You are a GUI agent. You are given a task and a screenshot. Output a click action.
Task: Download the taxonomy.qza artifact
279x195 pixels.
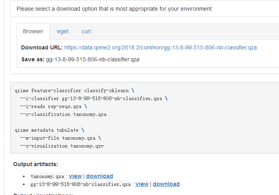(x=100, y=176)
